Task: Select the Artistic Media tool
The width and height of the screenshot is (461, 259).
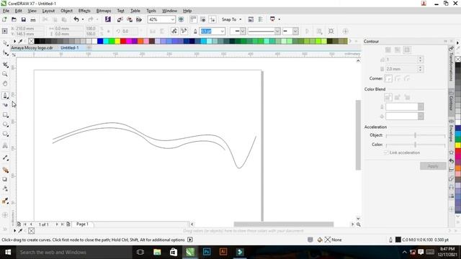Action: (x=5, y=105)
